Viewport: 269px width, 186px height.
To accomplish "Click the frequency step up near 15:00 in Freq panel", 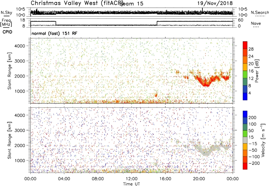I will pyautogui.click(x=157, y=23).
